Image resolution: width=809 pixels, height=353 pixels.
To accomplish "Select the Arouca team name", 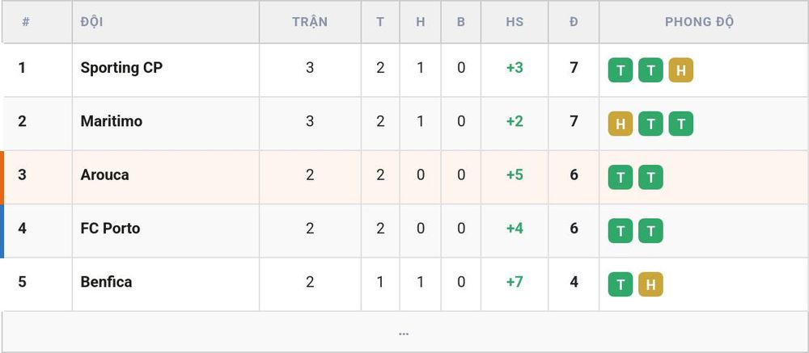I will [104, 174].
